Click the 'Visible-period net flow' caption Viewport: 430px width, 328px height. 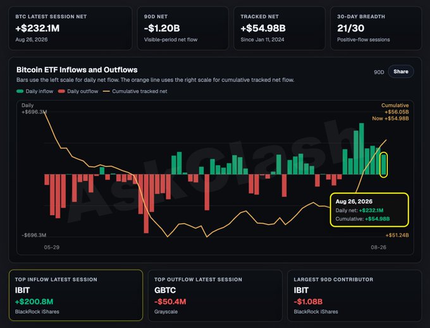pos(171,39)
